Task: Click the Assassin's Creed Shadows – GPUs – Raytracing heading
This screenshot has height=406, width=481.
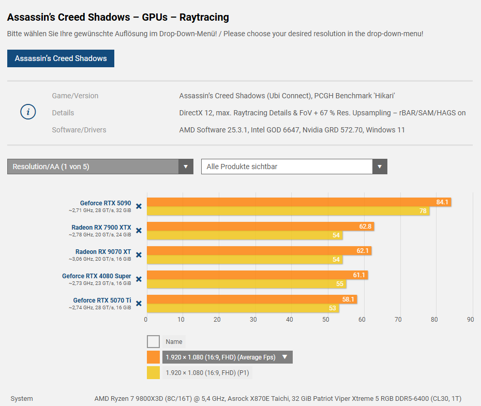Action: coord(118,17)
